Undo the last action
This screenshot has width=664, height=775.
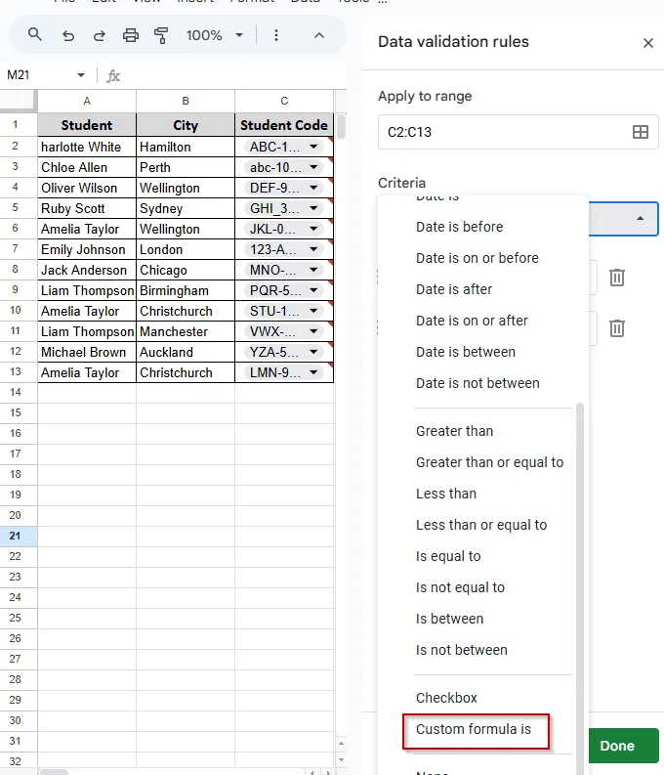point(68,35)
